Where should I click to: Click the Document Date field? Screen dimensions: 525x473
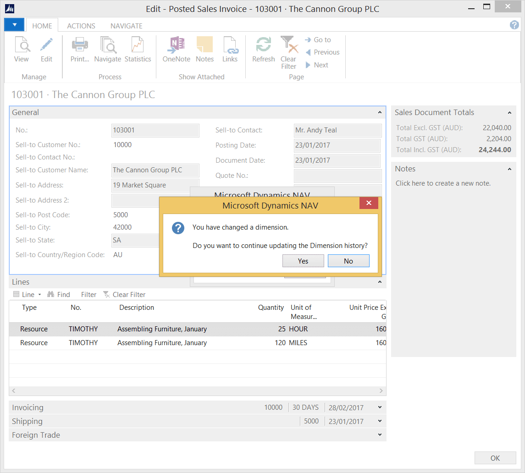pos(337,160)
